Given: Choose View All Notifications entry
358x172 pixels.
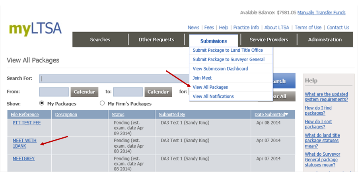Looking at the screenshot, I should pos(213,96).
